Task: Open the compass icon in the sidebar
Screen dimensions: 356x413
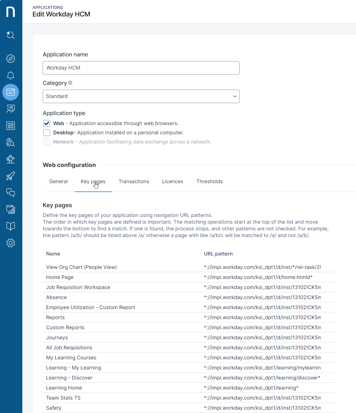Action: tap(11, 59)
